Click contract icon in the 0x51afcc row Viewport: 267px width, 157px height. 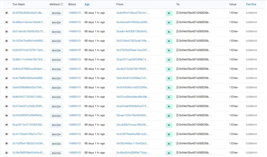(x=177, y=31)
